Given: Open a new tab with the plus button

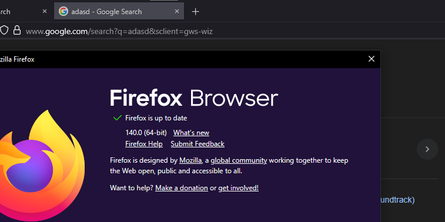Looking at the screenshot, I should [x=196, y=12].
